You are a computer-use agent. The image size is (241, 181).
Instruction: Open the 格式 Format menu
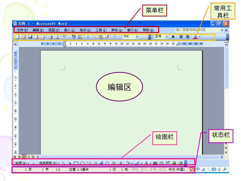pyautogui.click(x=85, y=30)
